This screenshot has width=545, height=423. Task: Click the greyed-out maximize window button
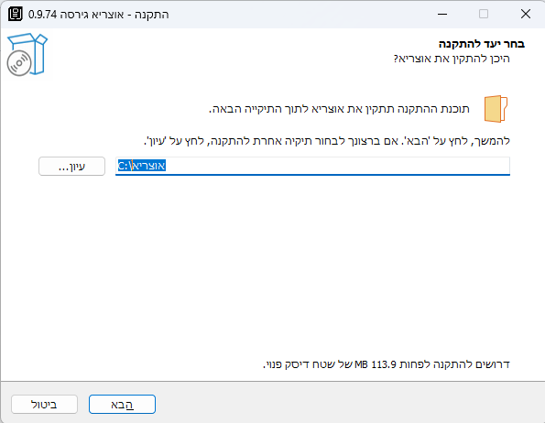[484, 15]
